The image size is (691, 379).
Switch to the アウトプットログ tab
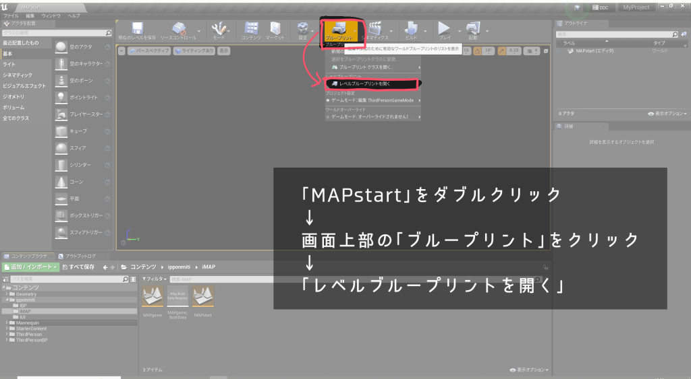pyautogui.click(x=80, y=256)
